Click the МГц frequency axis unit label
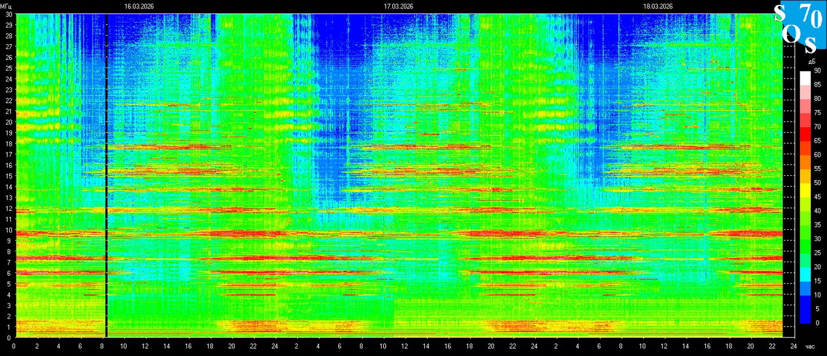The height and width of the screenshot is (356, 827). pyautogui.click(x=6, y=6)
